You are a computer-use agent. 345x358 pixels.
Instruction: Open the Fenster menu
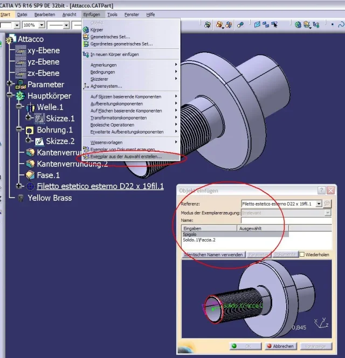pos(132,15)
